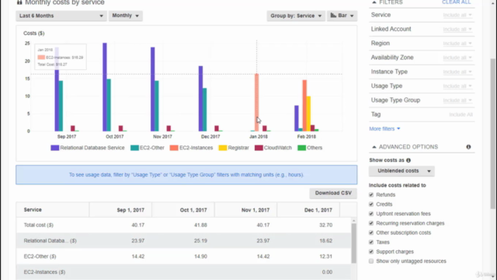Select the EC2-Instances ($) row label
Image resolution: width=497 pixels, height=280 pixels.
[x=44, y=272]
